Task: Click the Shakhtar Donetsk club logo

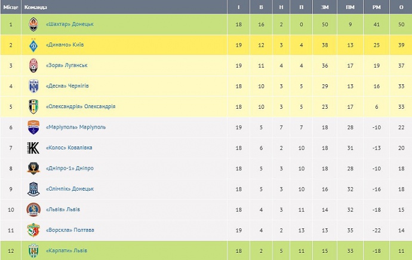Action: (33, 25)
